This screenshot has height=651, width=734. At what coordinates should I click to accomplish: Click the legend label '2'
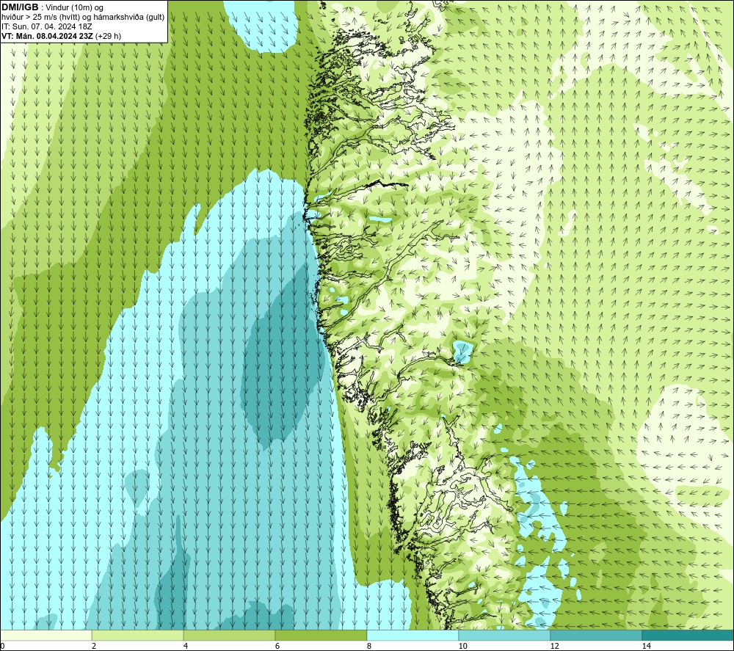click(x=94, y=646)
